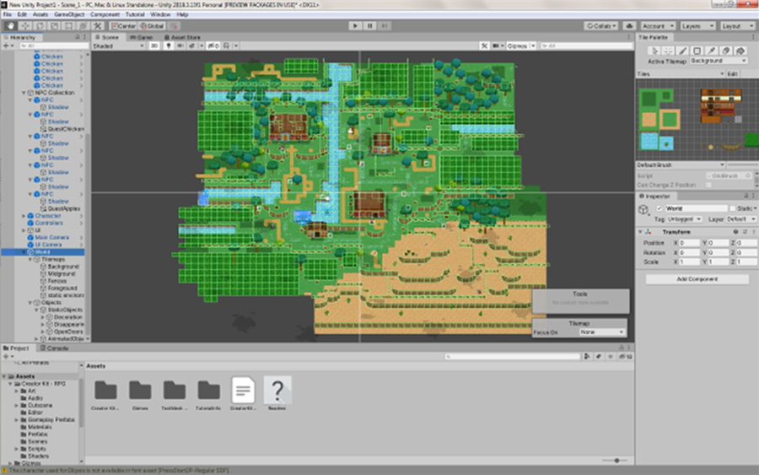Select the Tile Palette selection arrow tool
759x475 pixels.
[654, 51]
